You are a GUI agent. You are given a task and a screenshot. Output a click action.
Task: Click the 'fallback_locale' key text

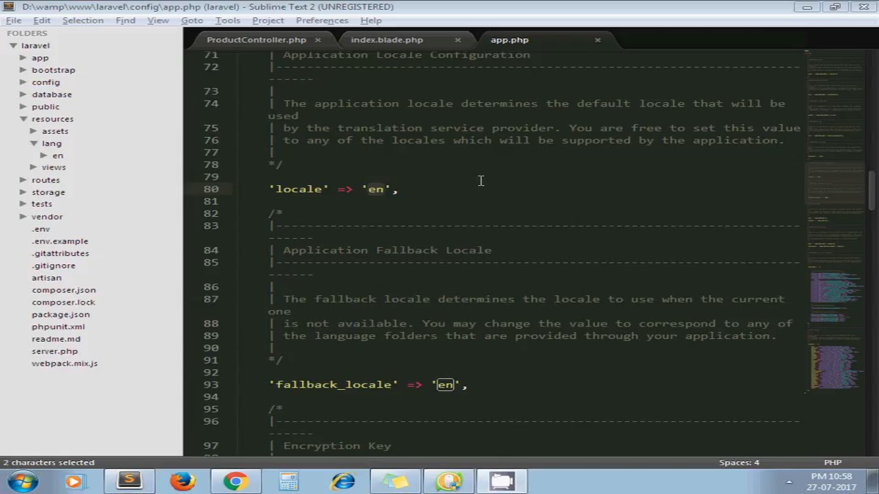click(x=334, y=385)
